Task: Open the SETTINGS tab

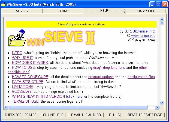Action: tap(63, 11)
